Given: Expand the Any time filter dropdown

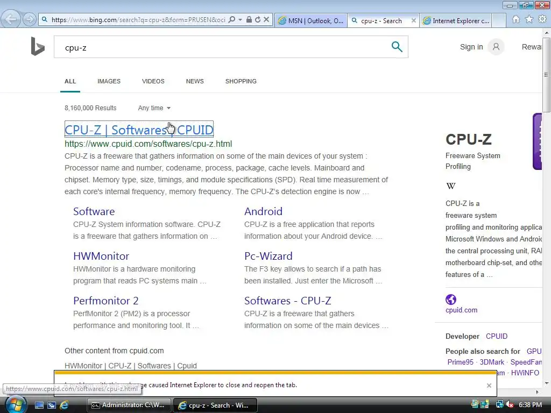Looking at the screenshot, I should (154, 108).
